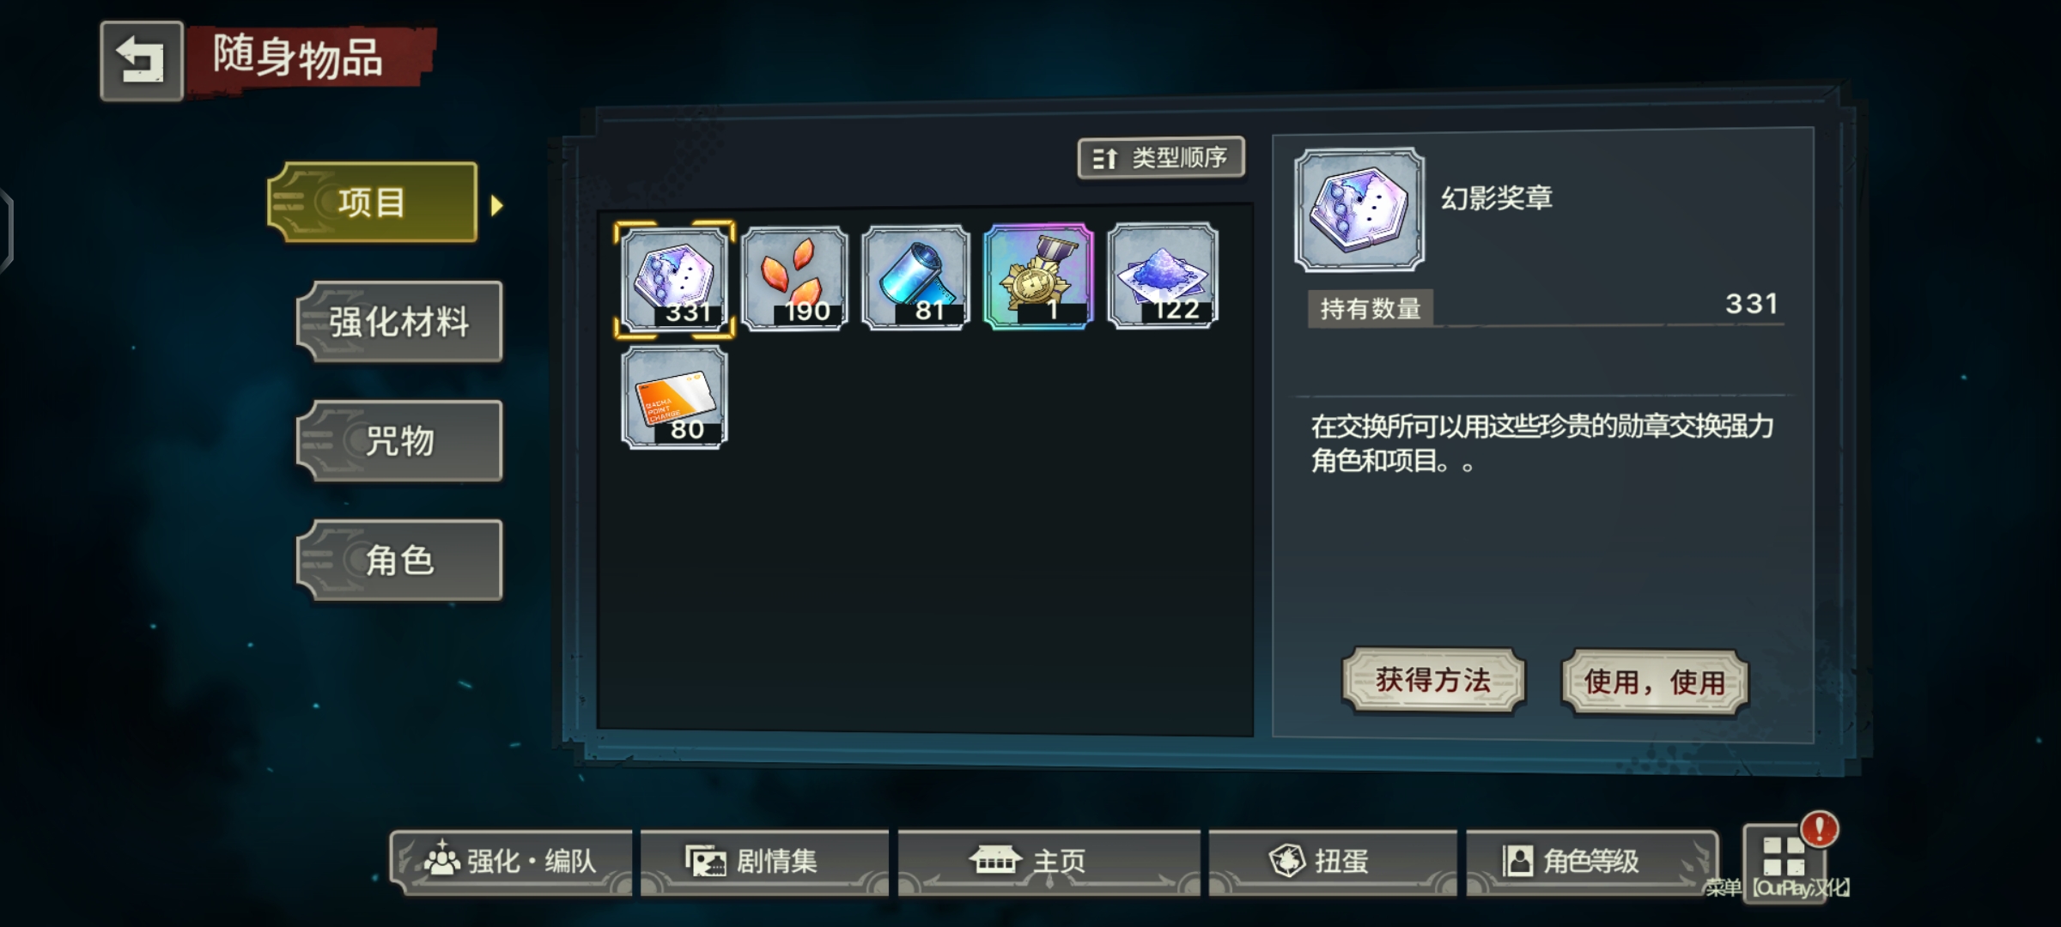Select the phantom medal item with 331
The width and height of the screenshot is (2061, 927).
(x=675, y=279)
